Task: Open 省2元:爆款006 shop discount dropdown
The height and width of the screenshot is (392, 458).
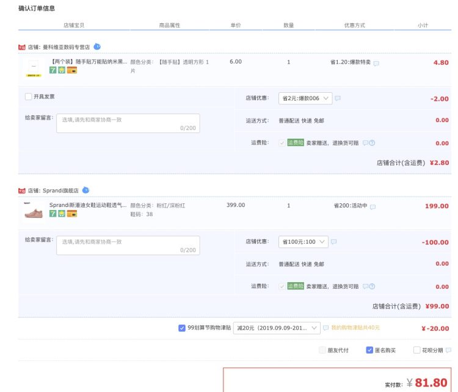Action: tap(305, 98)
